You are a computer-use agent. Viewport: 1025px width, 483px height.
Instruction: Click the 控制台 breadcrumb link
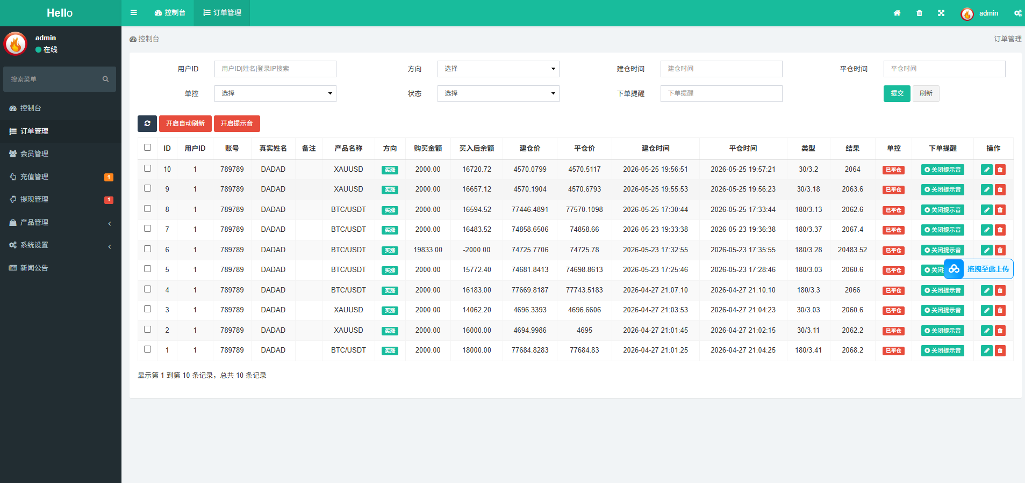(144, 39)
